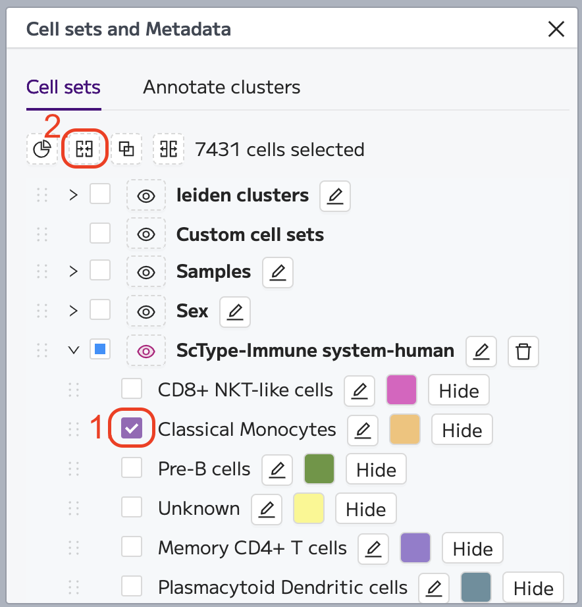Viewport: 582px width, 607px height.
Task: Check the CD8+ NKT-like cells checkbox
Action: (x=132, y=388)
